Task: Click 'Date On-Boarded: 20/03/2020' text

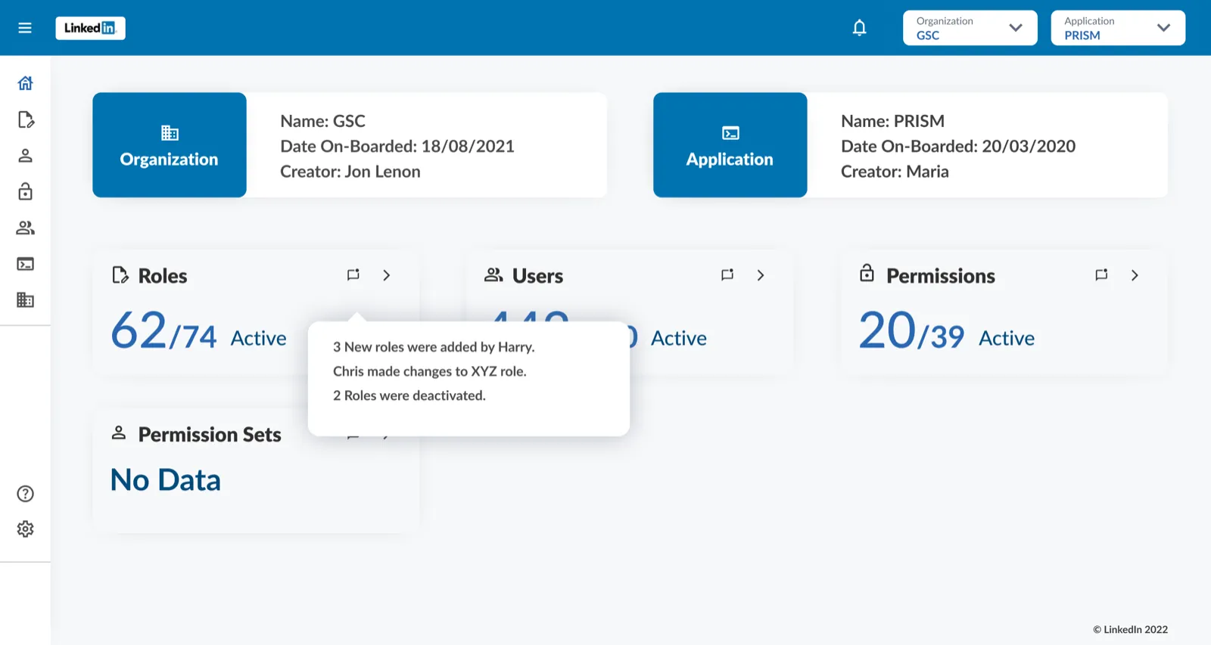Action: click(958, 146)
